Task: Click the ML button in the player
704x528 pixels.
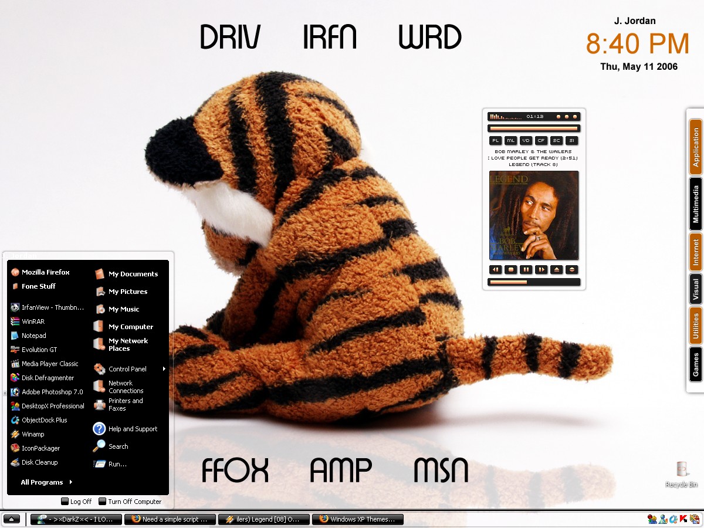Action: coord(511,141)
